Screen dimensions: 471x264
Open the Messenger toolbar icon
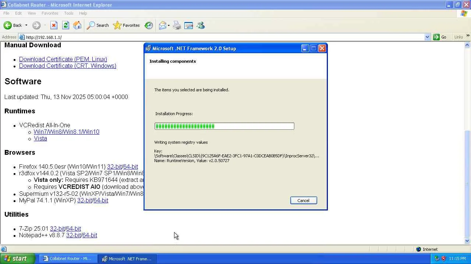201,25
